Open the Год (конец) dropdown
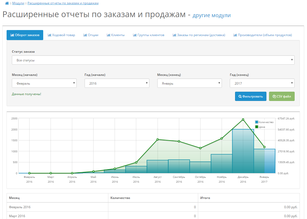307x219 pixels. [262, 83]
